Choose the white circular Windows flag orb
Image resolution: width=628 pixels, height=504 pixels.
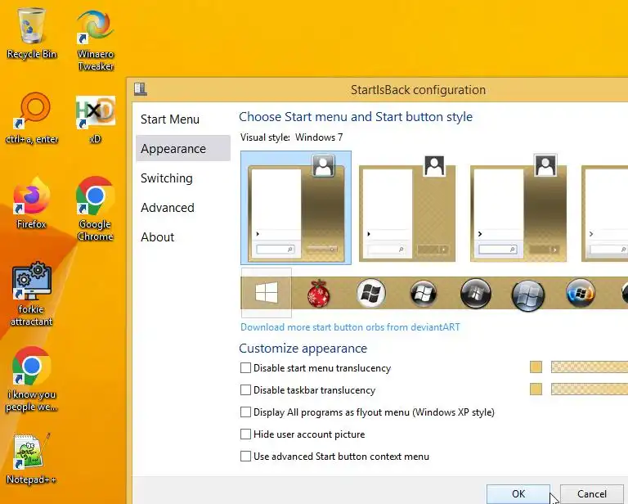coord(371,293)
